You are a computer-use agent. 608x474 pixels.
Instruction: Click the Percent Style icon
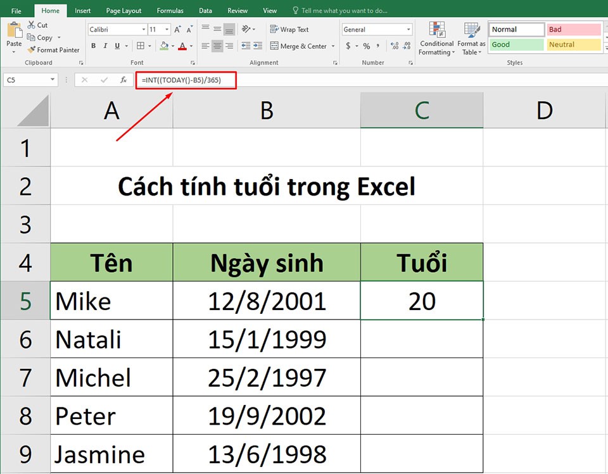(x=365, y=46)
